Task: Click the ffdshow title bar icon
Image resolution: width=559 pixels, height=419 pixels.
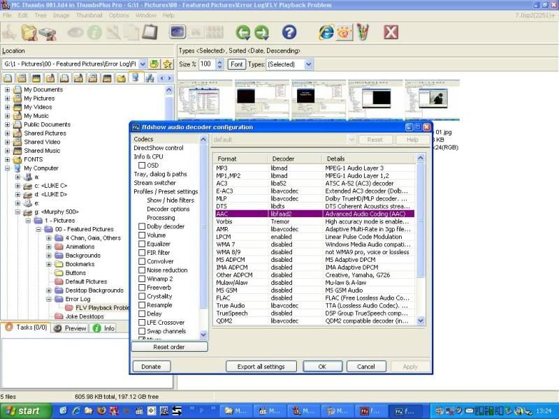Action: click(x=136, y=127)
